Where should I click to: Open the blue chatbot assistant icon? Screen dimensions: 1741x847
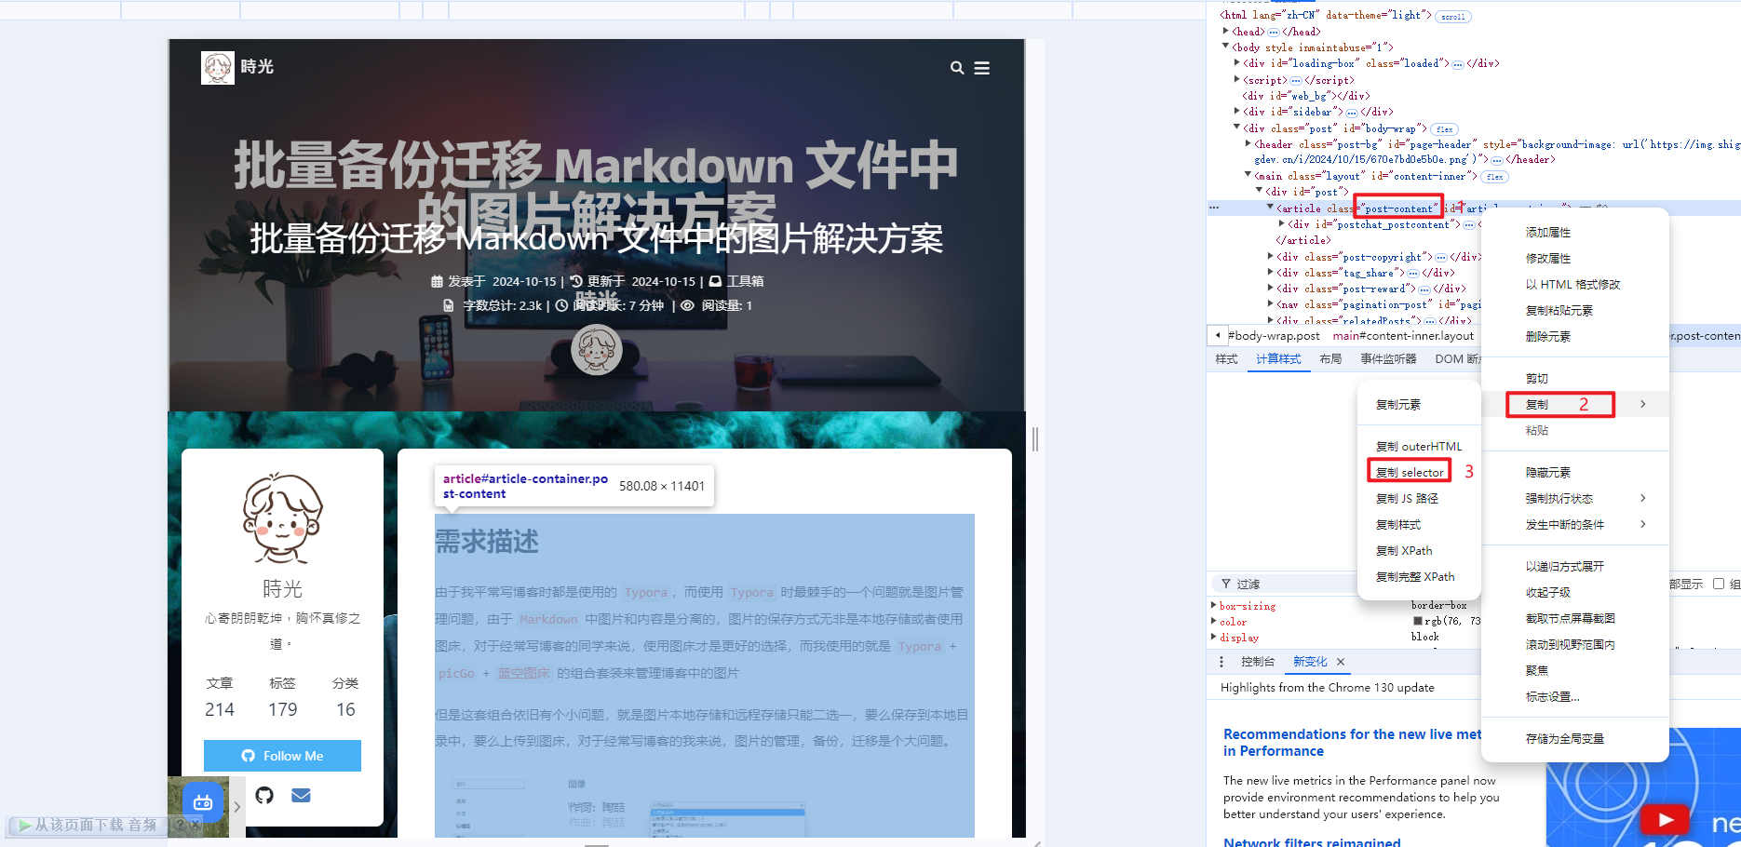click(203, 801)
